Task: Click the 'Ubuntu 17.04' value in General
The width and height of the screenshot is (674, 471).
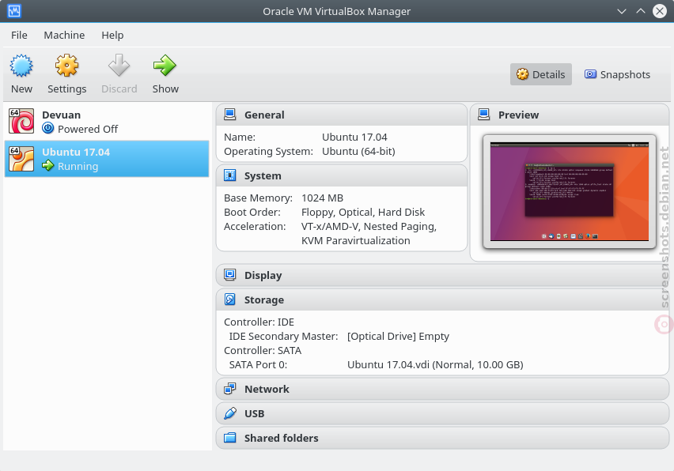Action: pos(354,137)
